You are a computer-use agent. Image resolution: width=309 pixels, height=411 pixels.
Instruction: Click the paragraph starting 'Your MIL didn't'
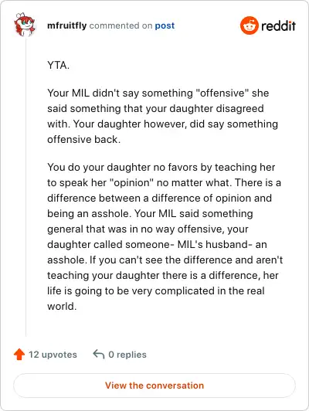(x=162, y=116)
